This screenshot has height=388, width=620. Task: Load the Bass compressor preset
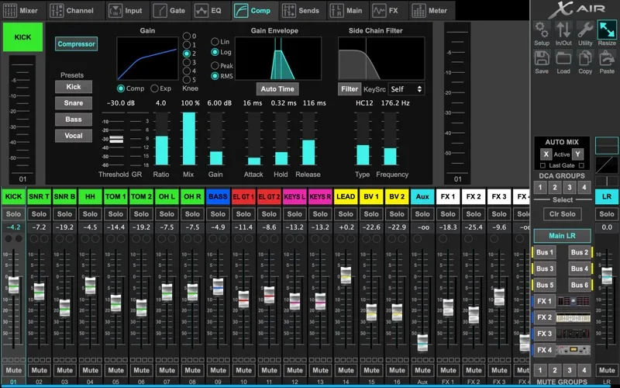click(x=74, y=120)
